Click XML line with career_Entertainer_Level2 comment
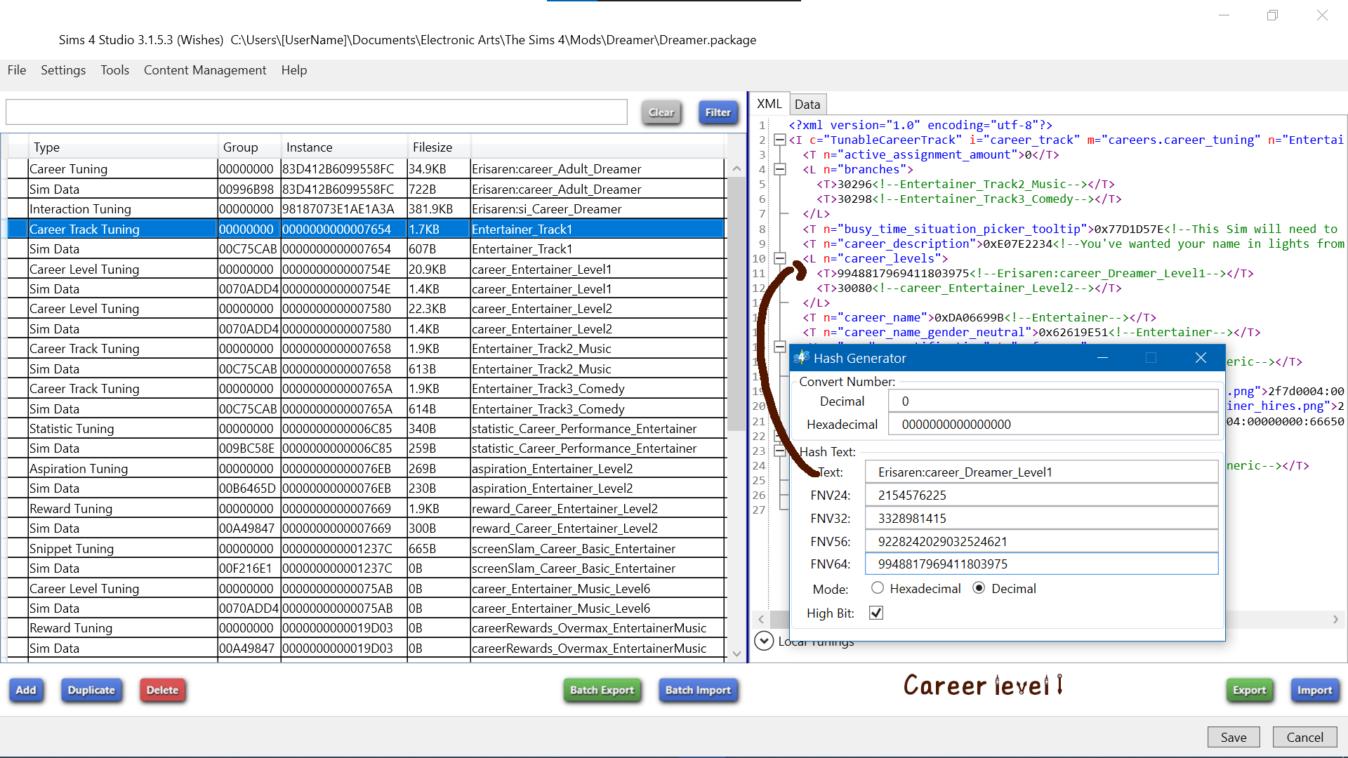The height and width of the screenshot is (758, 1348). (969, 288)
